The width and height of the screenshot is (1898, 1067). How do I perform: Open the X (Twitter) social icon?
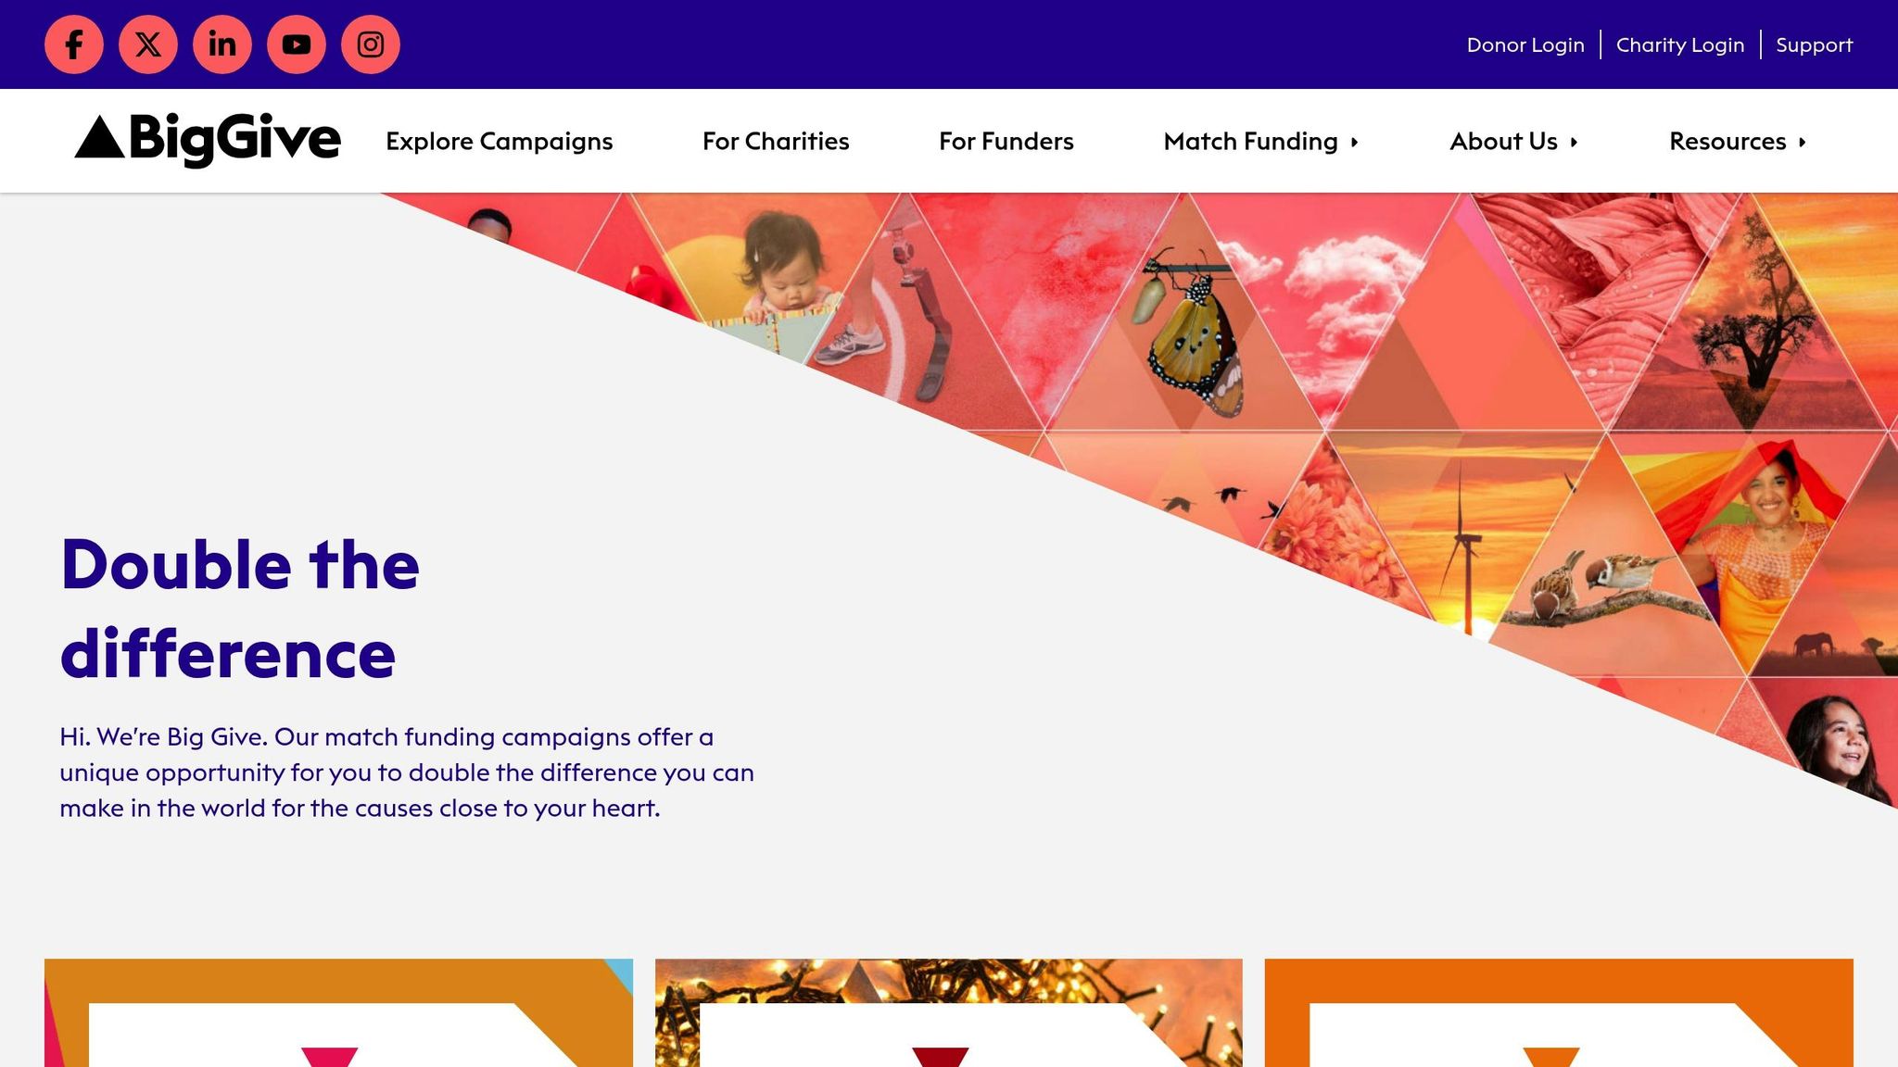[148, 44]
